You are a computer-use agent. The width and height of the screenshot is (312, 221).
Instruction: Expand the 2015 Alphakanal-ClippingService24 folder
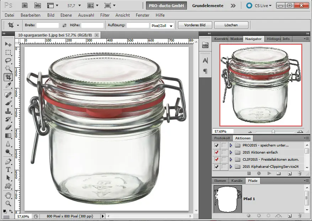(230, 166)
